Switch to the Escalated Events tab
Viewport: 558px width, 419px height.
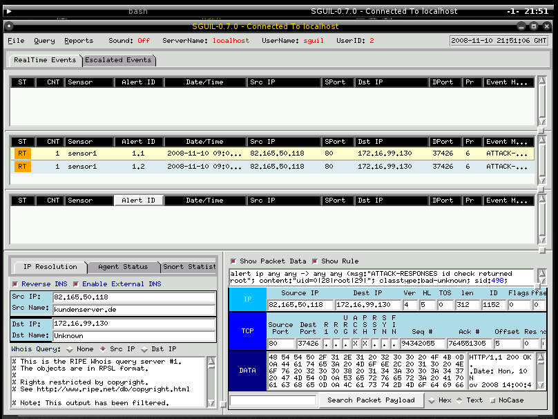coord(118,60)
